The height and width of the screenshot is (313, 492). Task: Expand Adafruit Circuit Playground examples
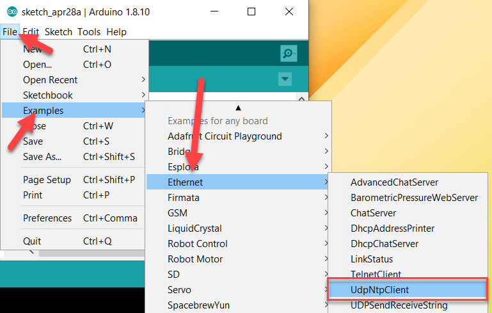click(239, 136)
